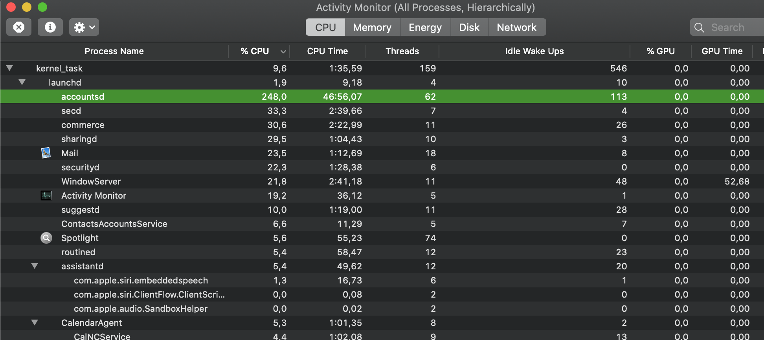
Task: Zoom window with green button
Action: coord(42,7)
